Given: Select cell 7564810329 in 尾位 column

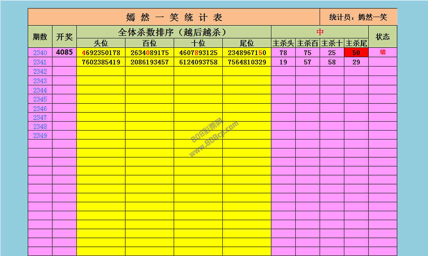Looking at the screenshot, I should [247, 62].
